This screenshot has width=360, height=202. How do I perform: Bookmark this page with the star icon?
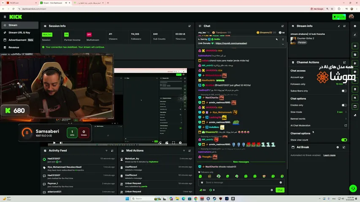pyautogui.click(x=332, y=9)
